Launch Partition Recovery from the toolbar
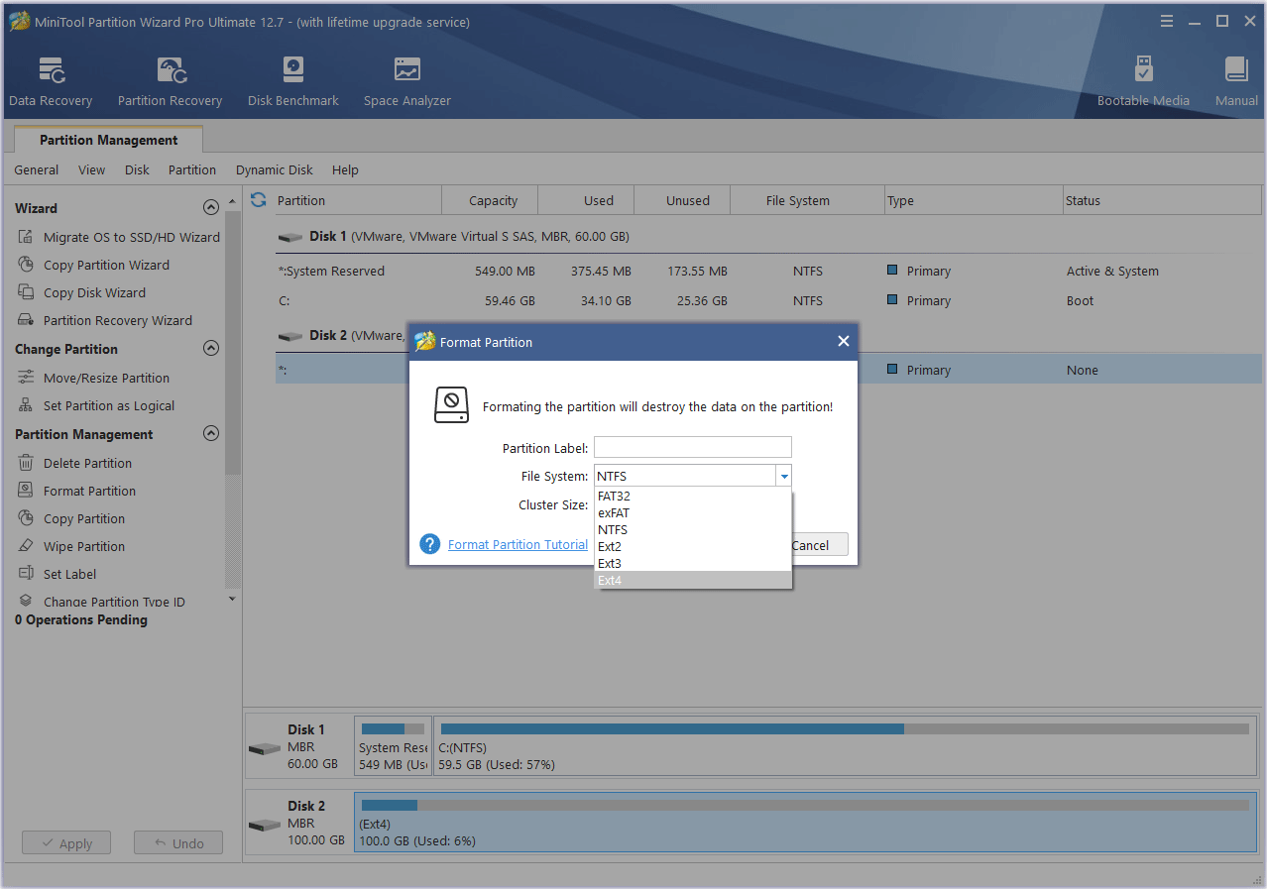 point(170,81)
